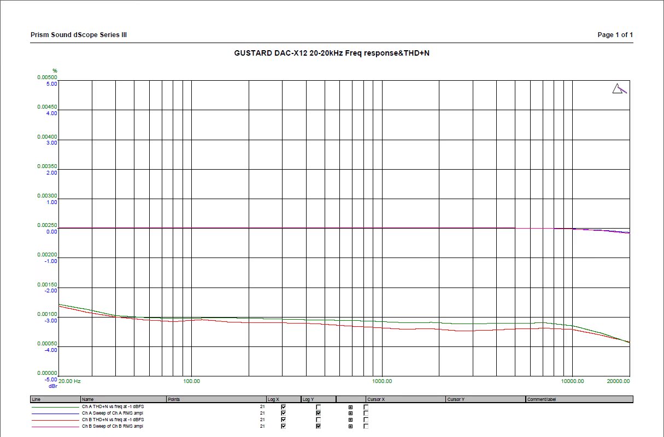The height and width of the screenshot is (437, 664).
Task: Select 'Ch B THD+N vs freq at -1 dBFS' name
Action: [113, 420]
